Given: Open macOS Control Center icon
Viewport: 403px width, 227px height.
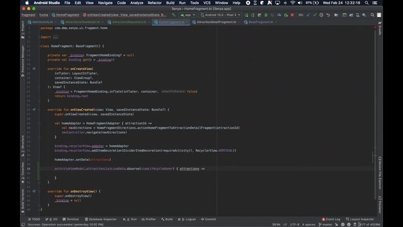Looking at the screenshot, I should (x=375, y=3).
